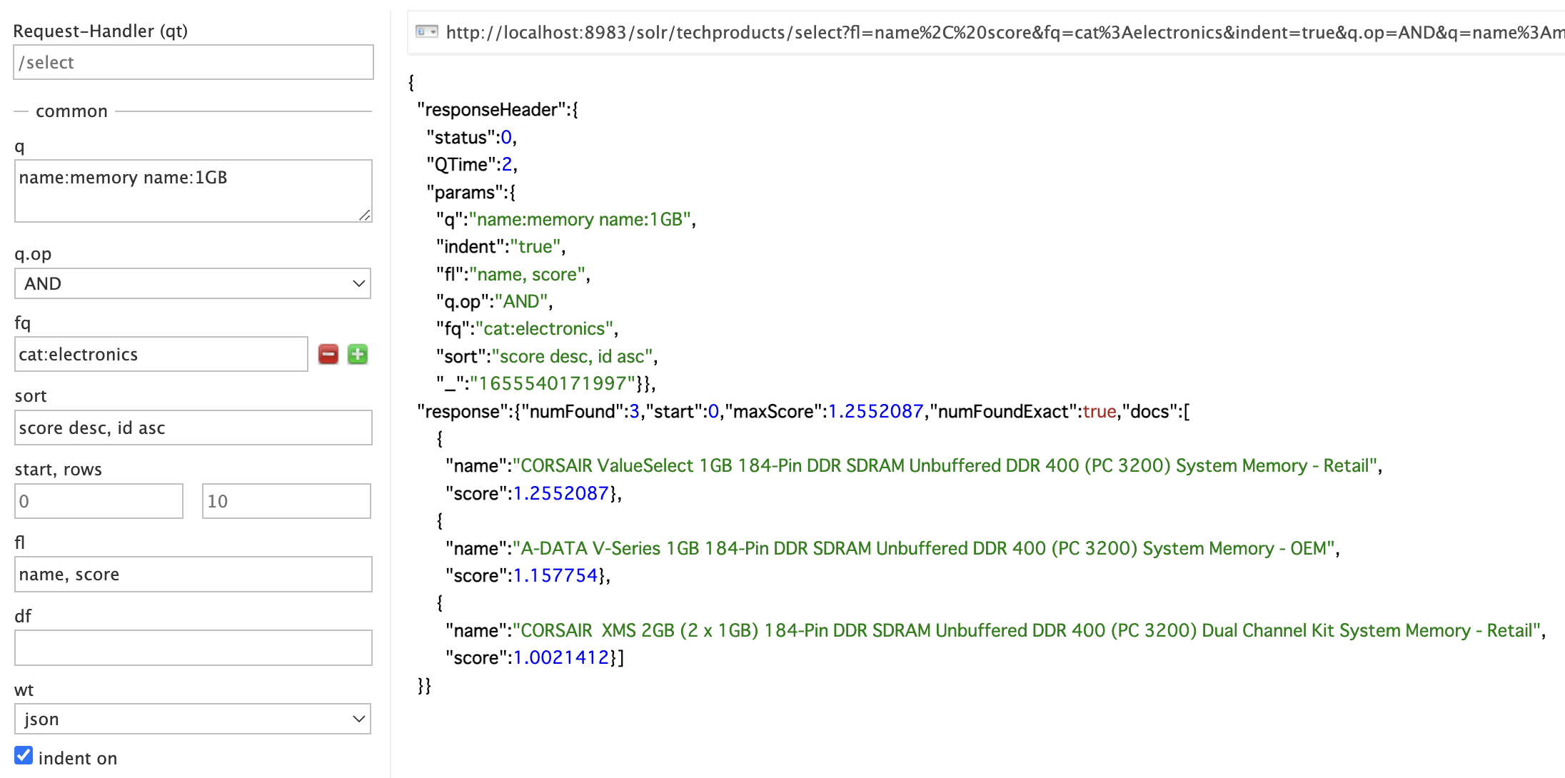Click the 'common' section heading
The width and height of the screenshot is (1565, 778).
[x=71, y=111]
